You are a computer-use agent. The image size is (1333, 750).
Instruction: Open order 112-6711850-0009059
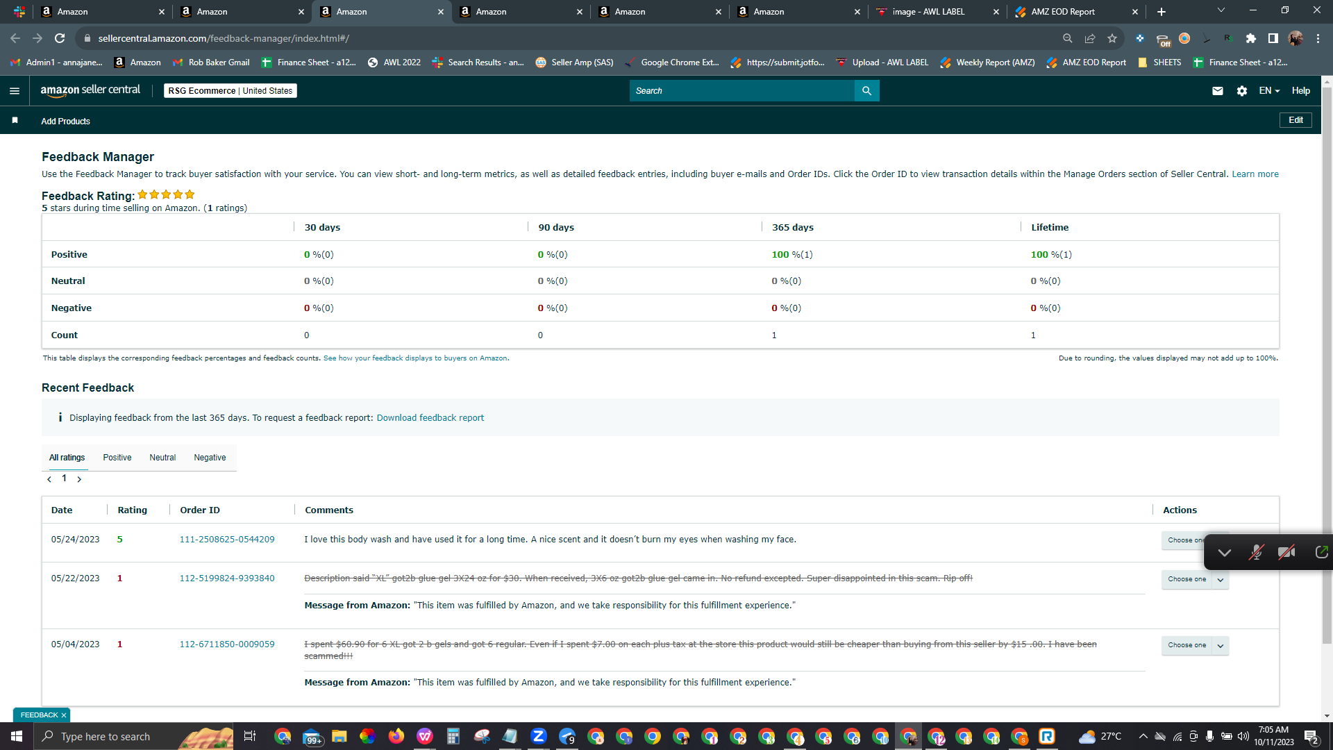227,644
